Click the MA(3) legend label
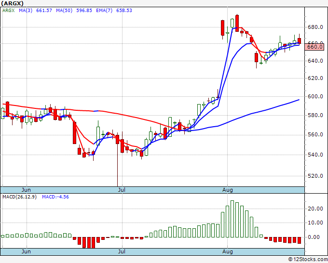The height and width of the screenshot is (263, 328). coord(26,11)
